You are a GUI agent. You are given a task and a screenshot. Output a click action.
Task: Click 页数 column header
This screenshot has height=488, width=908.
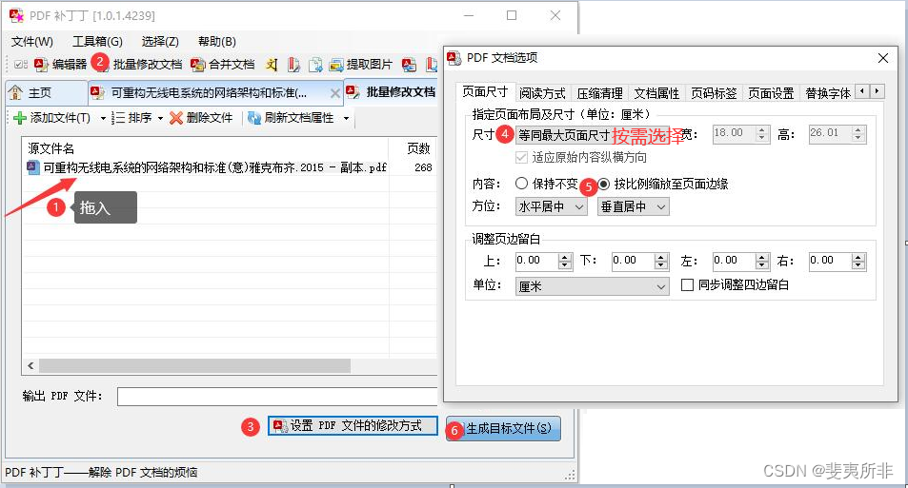coord(418,148)
